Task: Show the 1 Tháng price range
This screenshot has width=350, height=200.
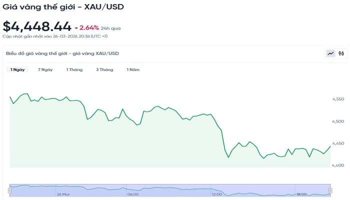Action: [x=74, y=69]
